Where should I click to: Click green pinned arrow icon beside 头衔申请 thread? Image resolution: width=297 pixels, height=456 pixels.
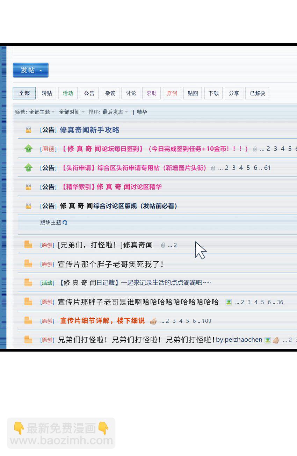pos(28,168)
